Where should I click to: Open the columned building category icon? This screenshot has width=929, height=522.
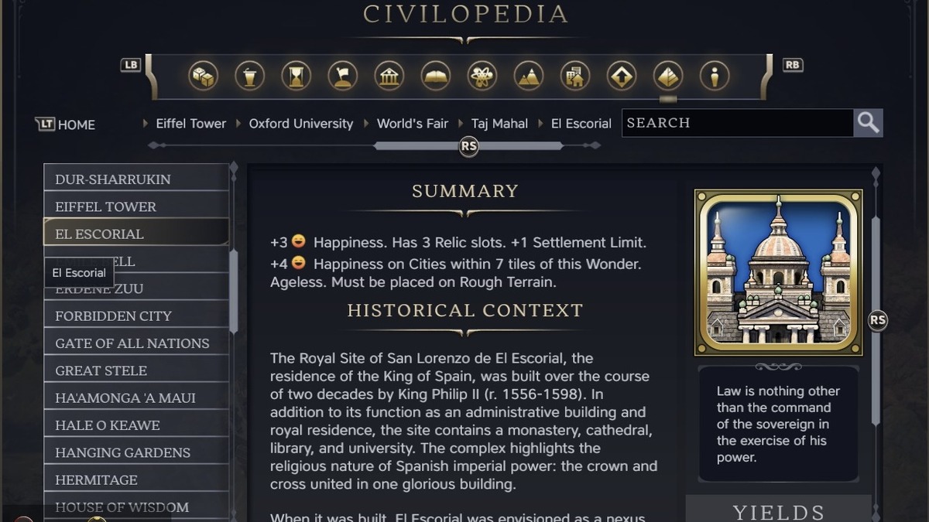(x=389, y=76)
